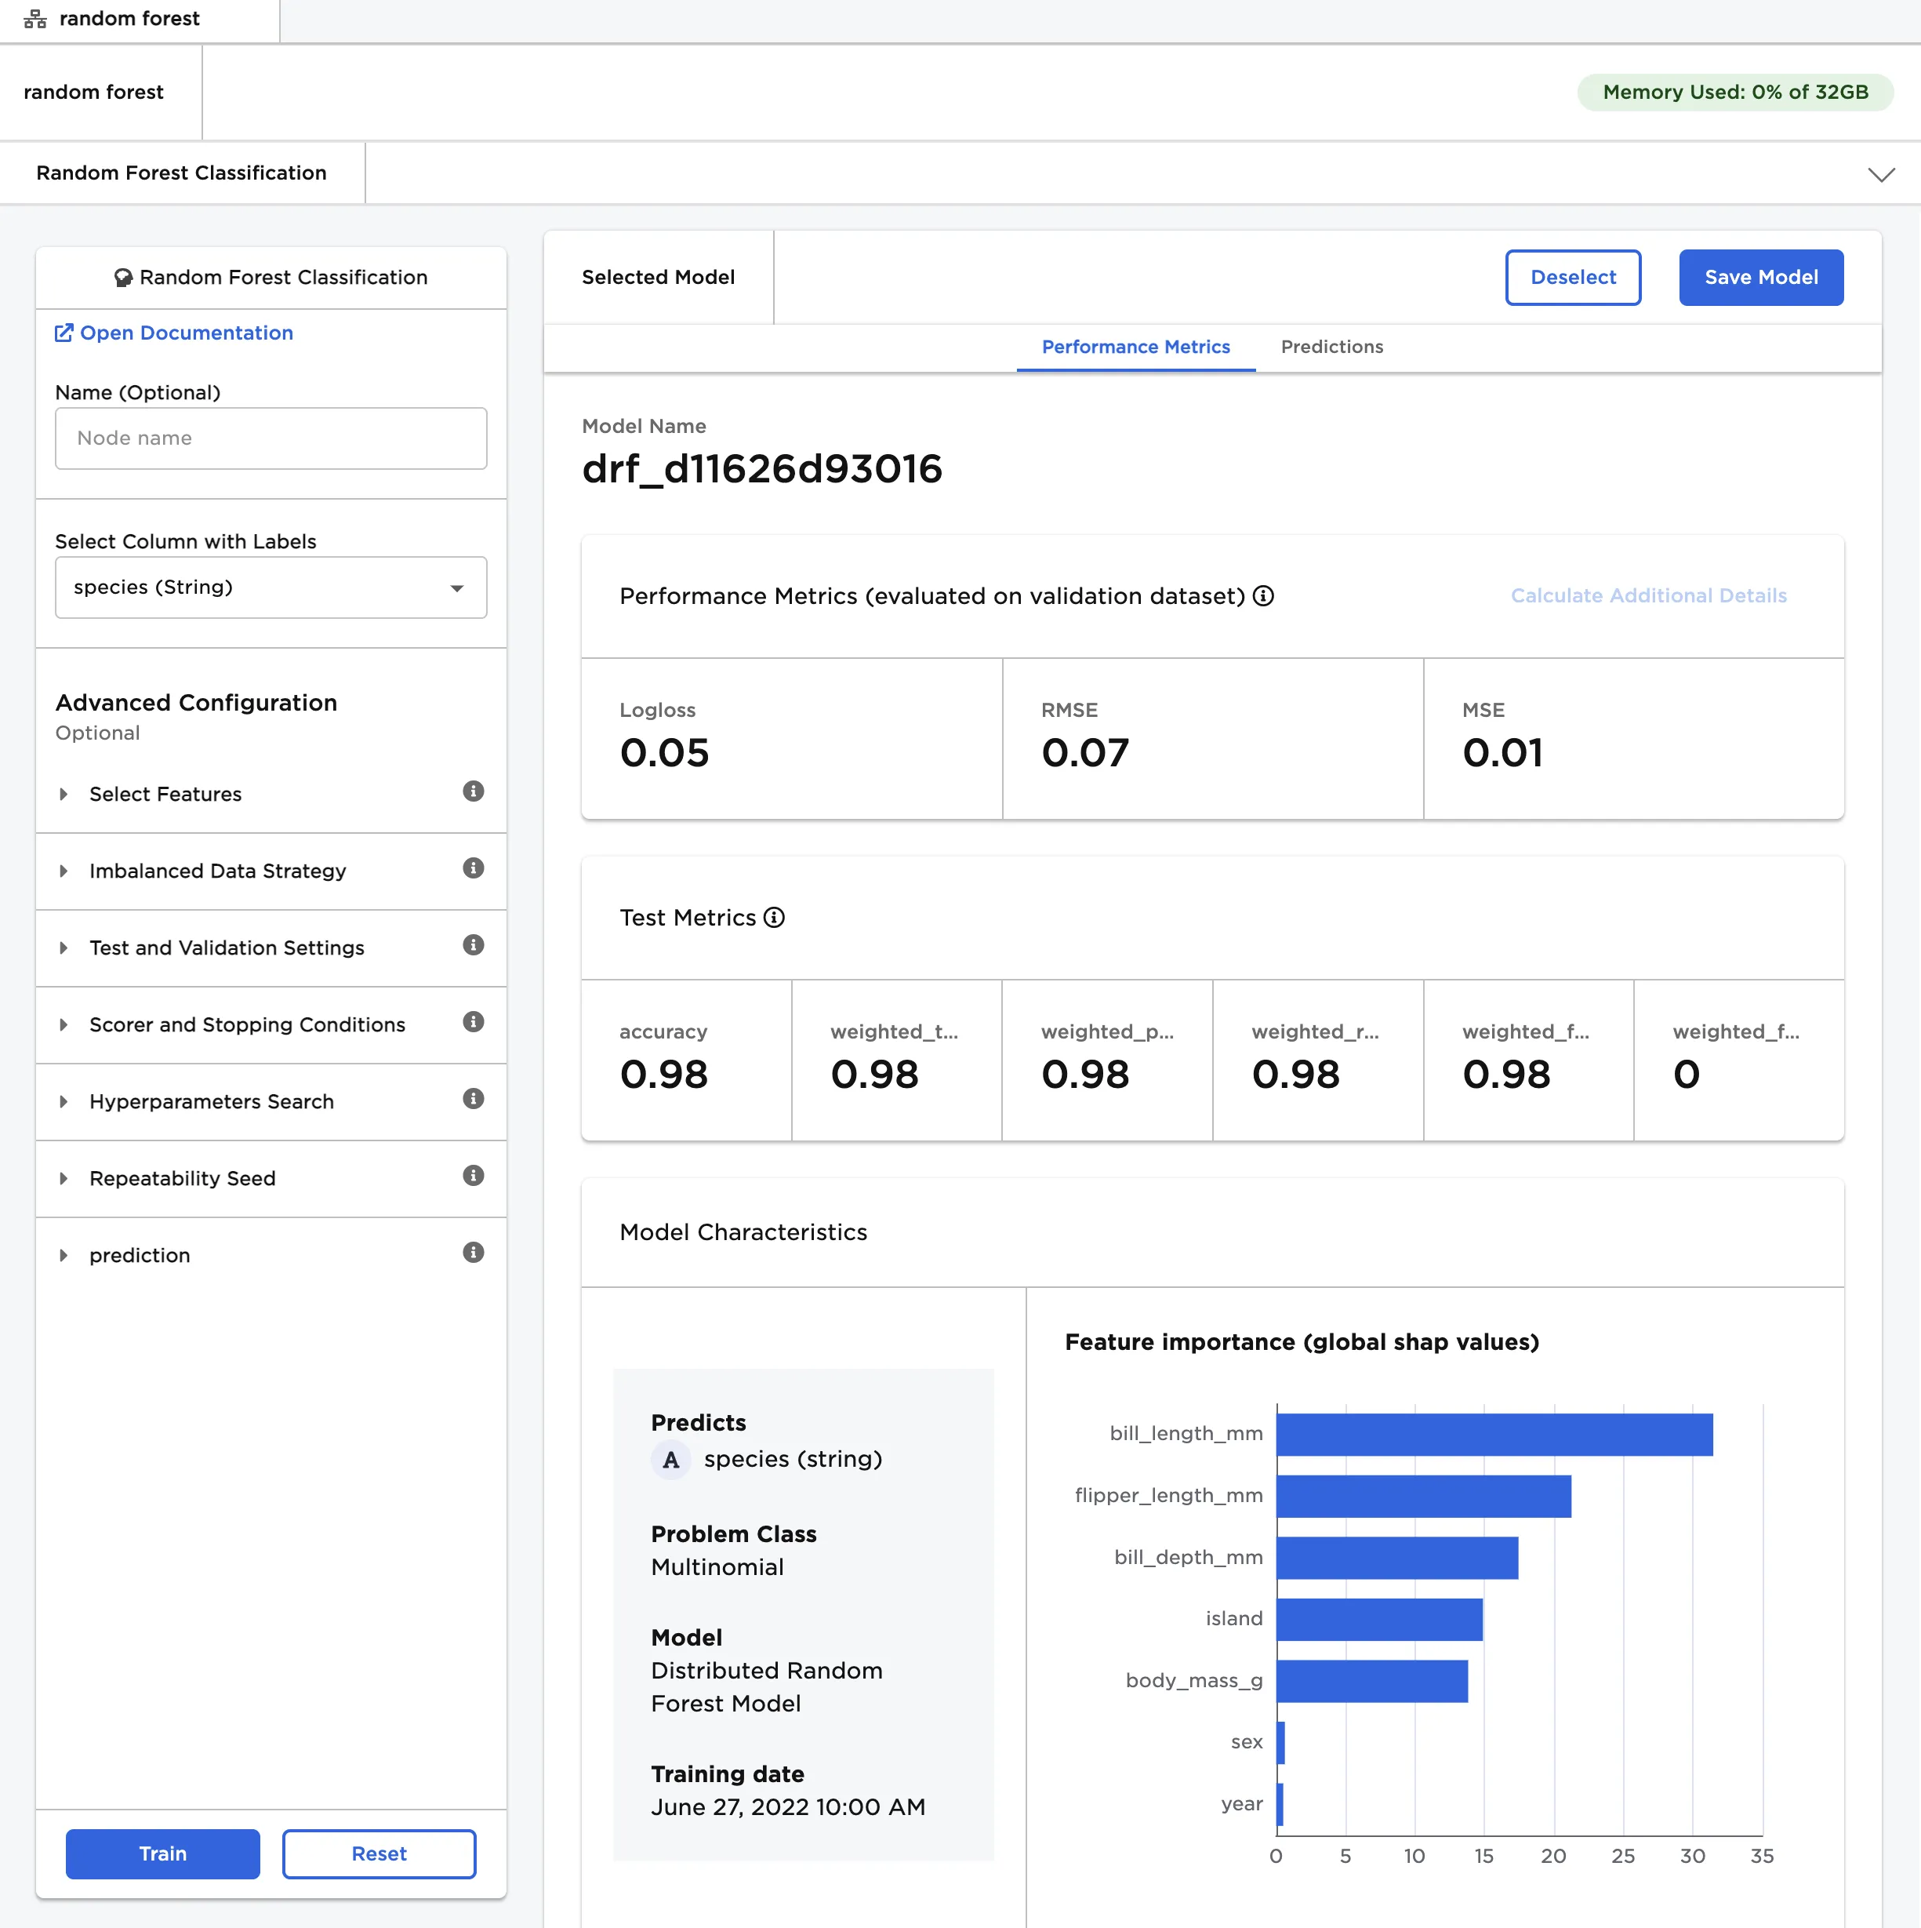Switch to the Predictions tab
Screen dimensions: 1921x1928
1331,347
